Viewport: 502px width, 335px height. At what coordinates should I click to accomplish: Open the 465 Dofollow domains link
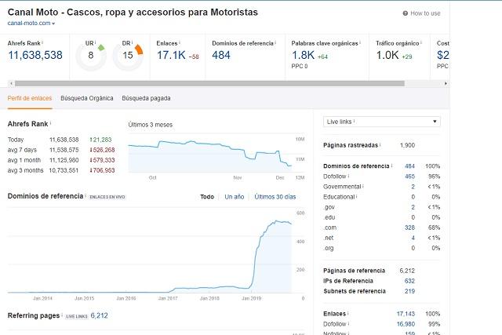click(409, 177)
